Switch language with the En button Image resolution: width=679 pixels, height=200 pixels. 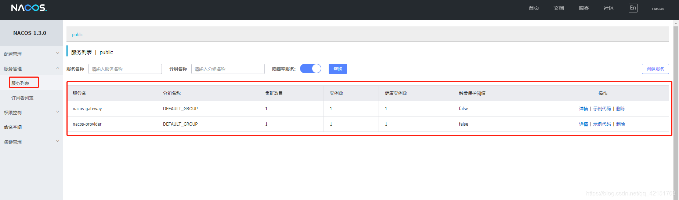[x=633, y=8]
